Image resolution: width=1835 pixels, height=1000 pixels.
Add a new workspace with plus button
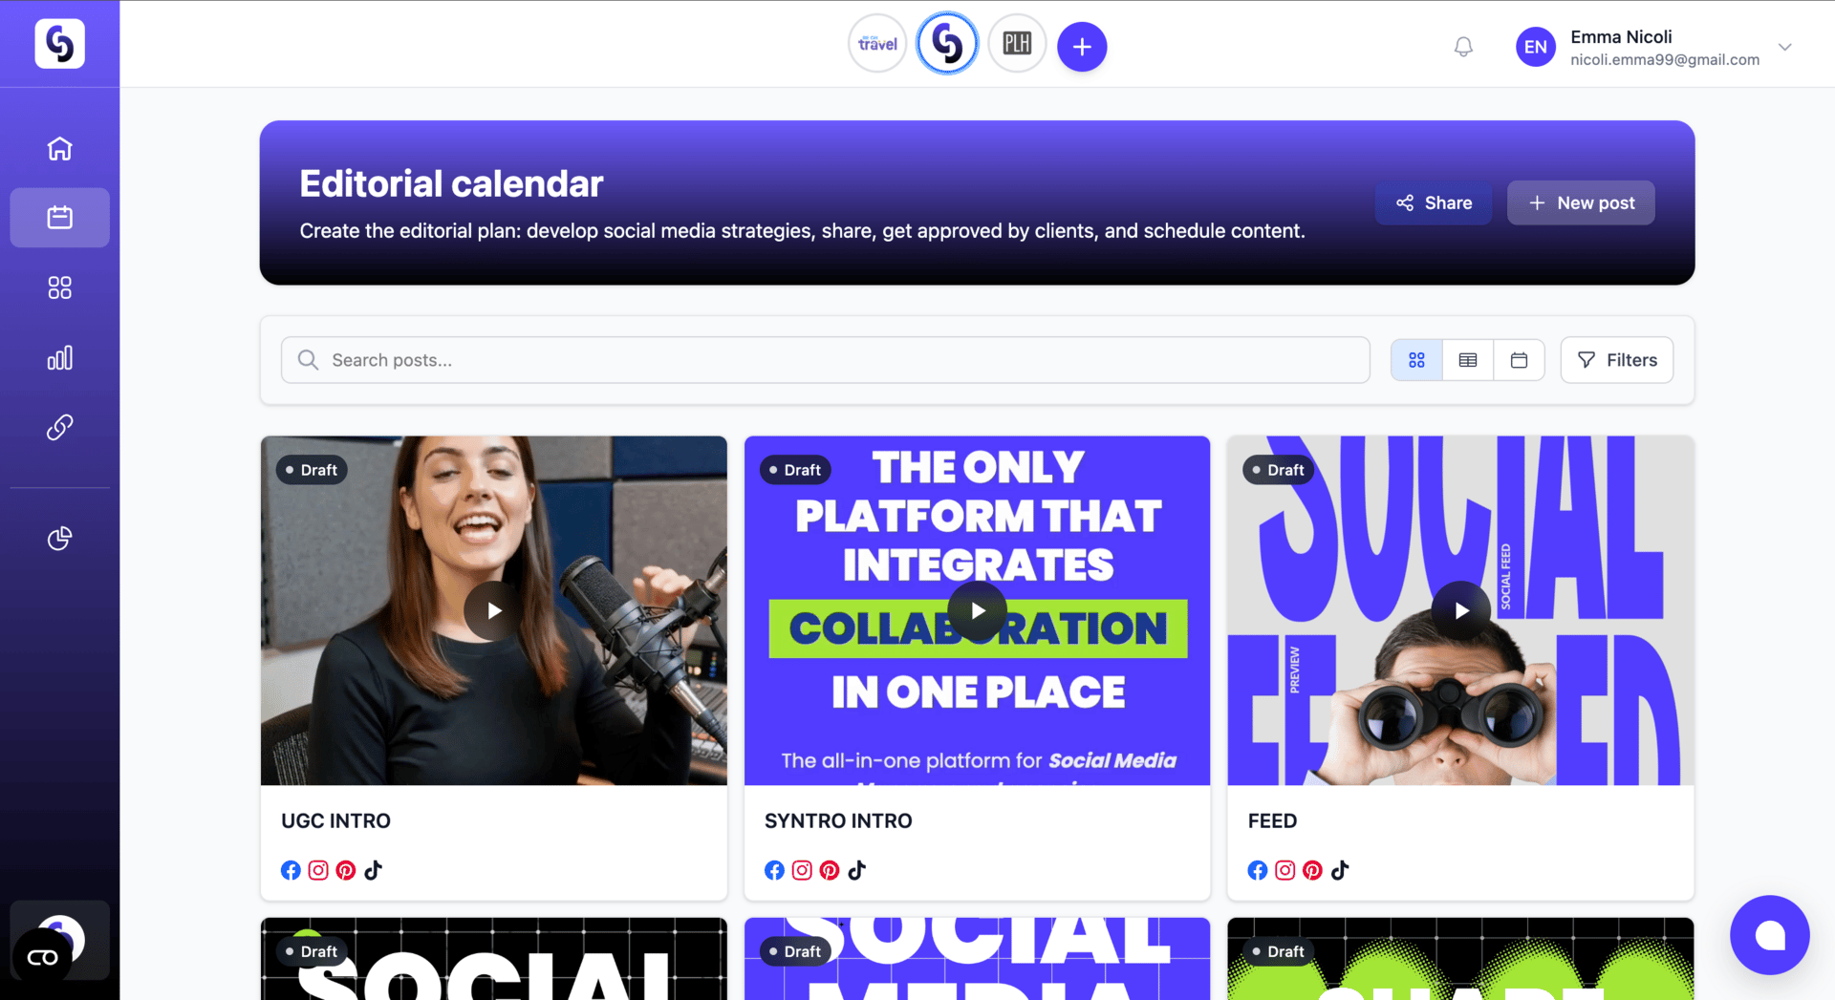(1082, 47)
